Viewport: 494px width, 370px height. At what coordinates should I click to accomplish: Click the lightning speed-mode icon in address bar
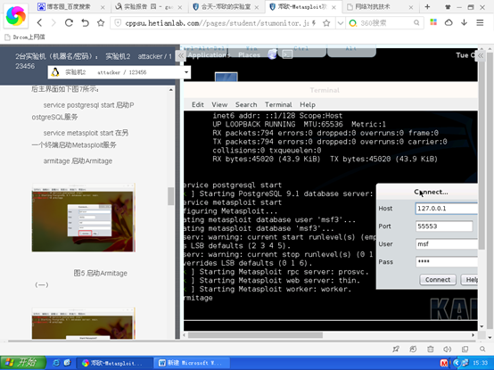(314, 23)
